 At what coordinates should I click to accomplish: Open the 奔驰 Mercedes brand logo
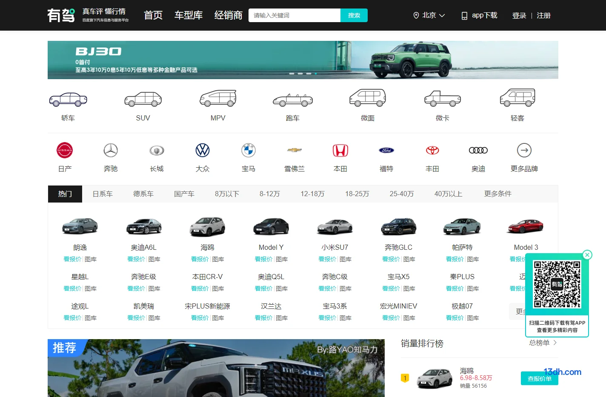[111, 150]
